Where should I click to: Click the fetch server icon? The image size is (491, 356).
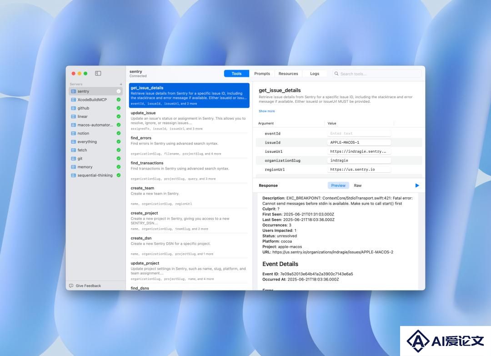coord(74,150)
